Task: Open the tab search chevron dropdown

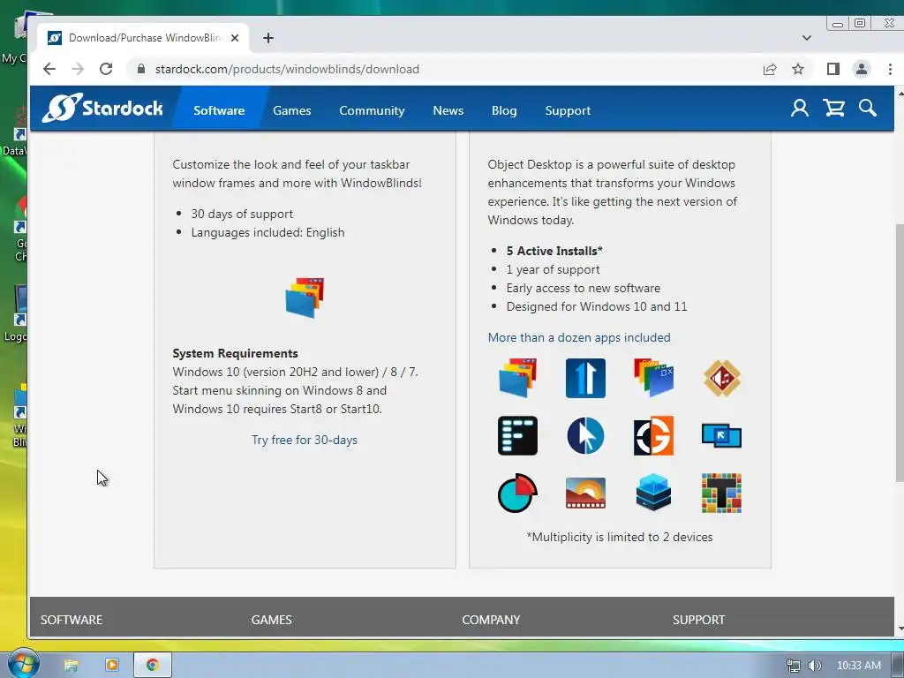Action: [x=807, y=38]
